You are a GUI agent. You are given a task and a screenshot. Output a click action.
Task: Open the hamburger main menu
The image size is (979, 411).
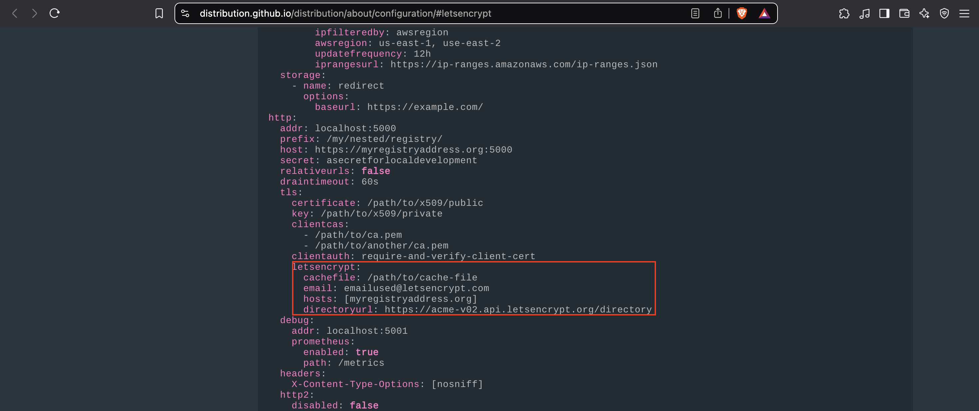tap(964, 14)
